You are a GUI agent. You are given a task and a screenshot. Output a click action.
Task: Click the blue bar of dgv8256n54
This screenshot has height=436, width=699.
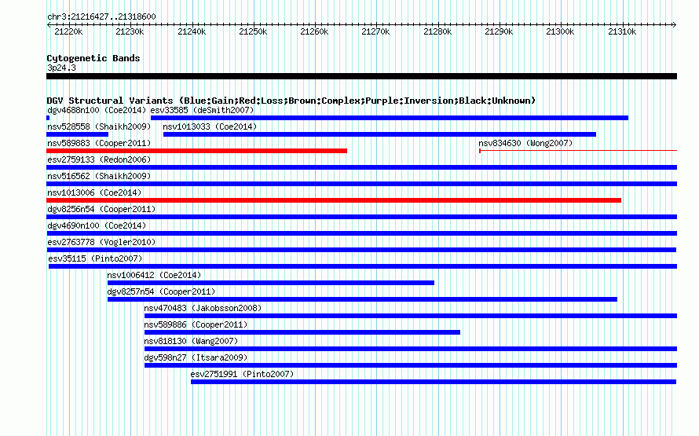click(361, 217)
